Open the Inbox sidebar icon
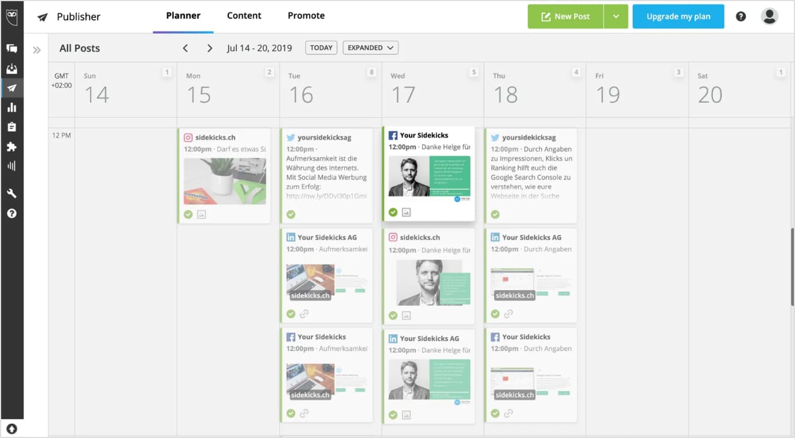This screenshot has width=795, height=438. tap(11, 69)
